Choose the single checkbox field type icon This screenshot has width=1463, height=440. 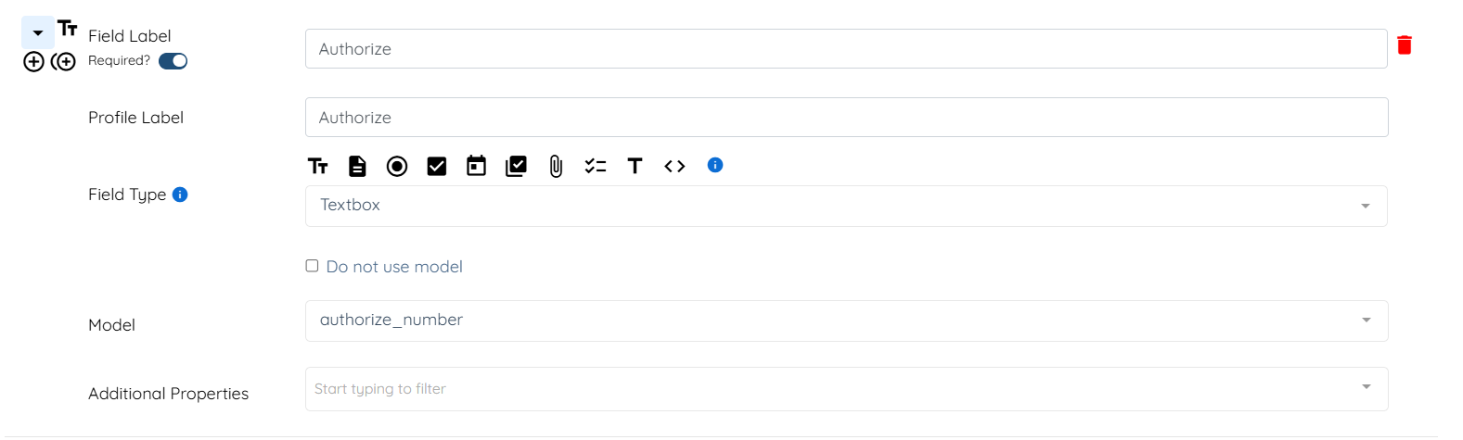(437, 167)
